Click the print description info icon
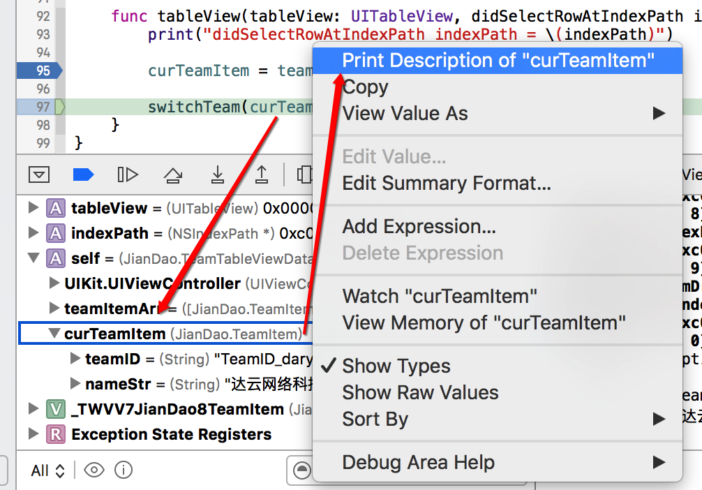Viewport: 702px width, 490px height. pyautogui.click(x=124, y=470)
